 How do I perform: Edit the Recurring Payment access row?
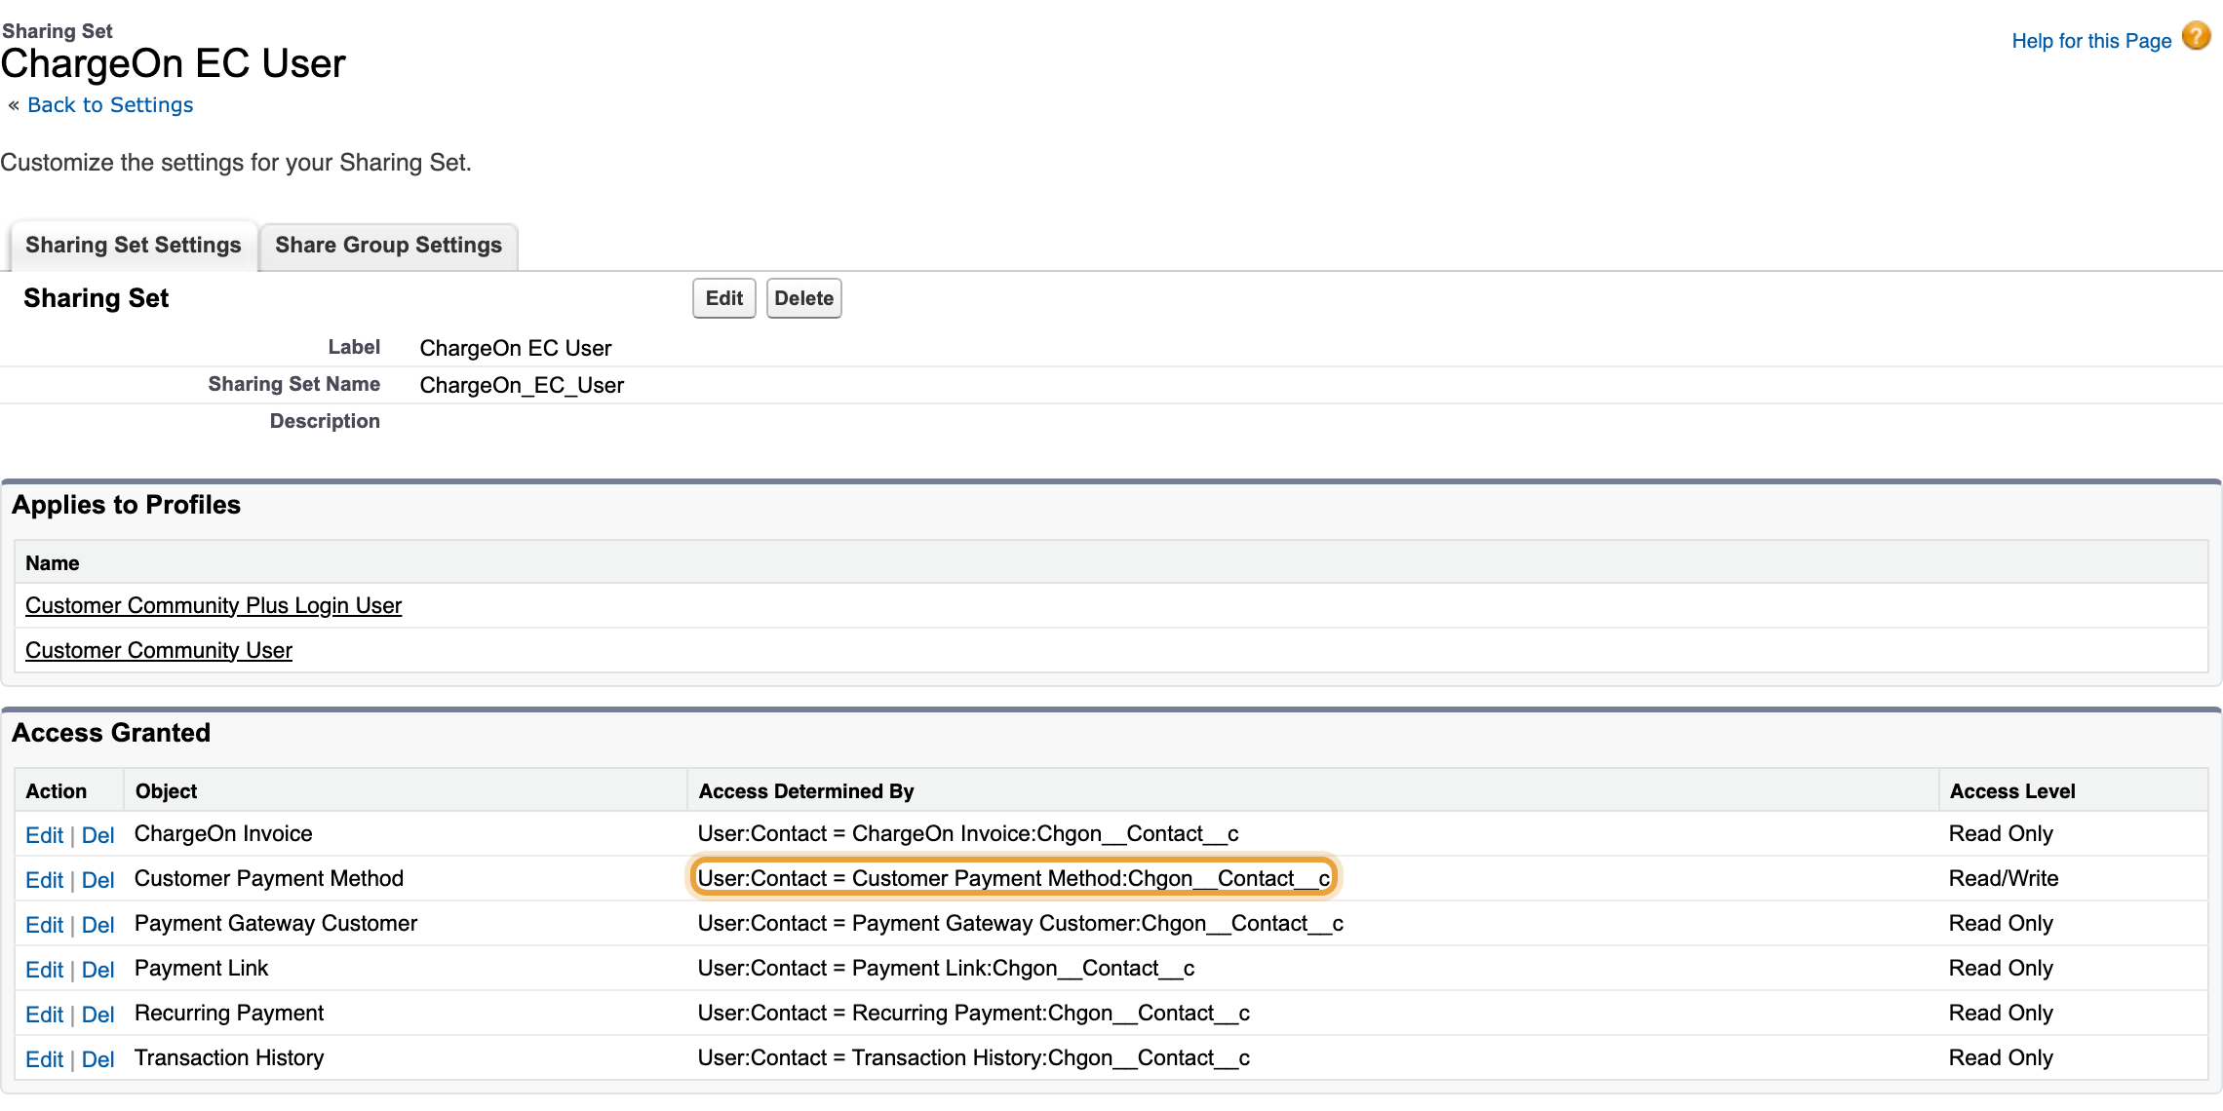(x=44, y=1015)
